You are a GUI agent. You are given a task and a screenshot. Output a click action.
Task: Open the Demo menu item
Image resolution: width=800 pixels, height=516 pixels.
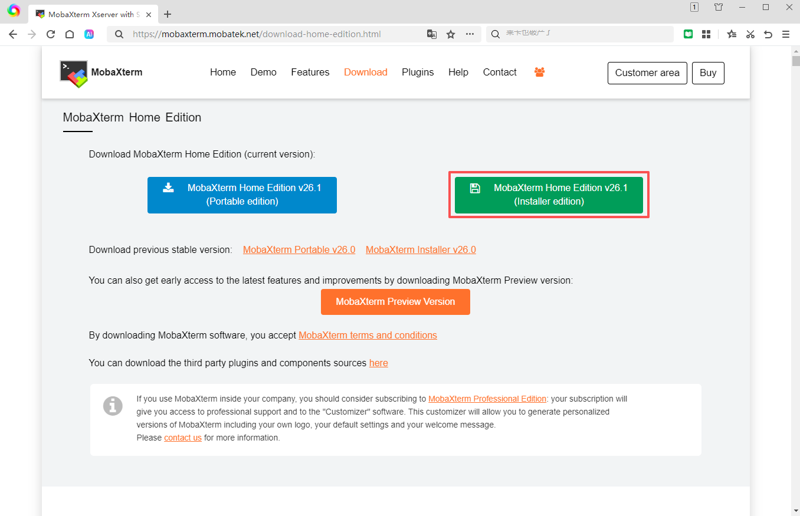pos(263,72)
